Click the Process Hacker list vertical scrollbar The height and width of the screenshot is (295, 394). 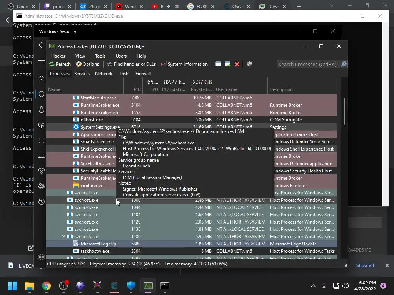(x=344, y=112)
